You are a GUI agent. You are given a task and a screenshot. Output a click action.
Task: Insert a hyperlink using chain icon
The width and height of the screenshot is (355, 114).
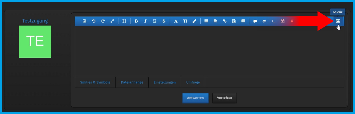(x=225, y=21)
